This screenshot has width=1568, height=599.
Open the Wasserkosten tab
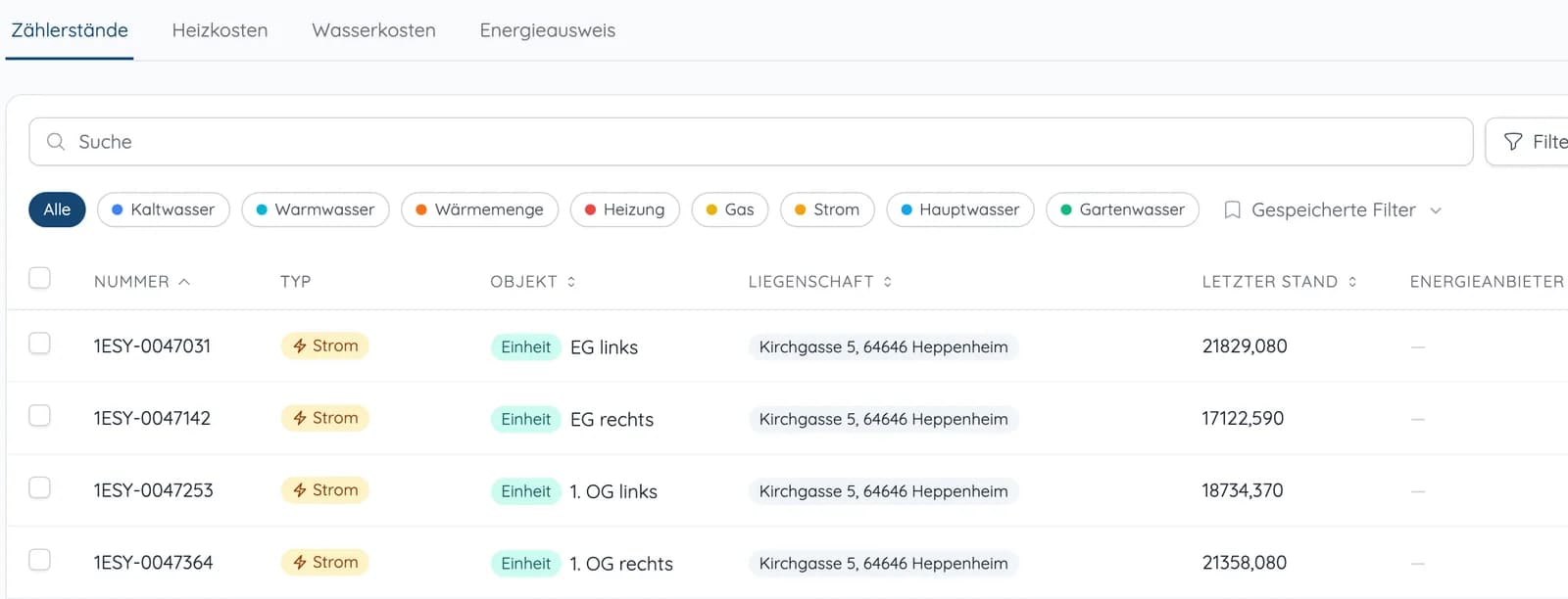(x=373, y=30)
